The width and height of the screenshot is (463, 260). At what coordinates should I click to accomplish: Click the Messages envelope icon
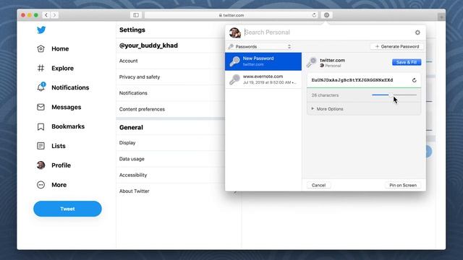click(41, 107)
